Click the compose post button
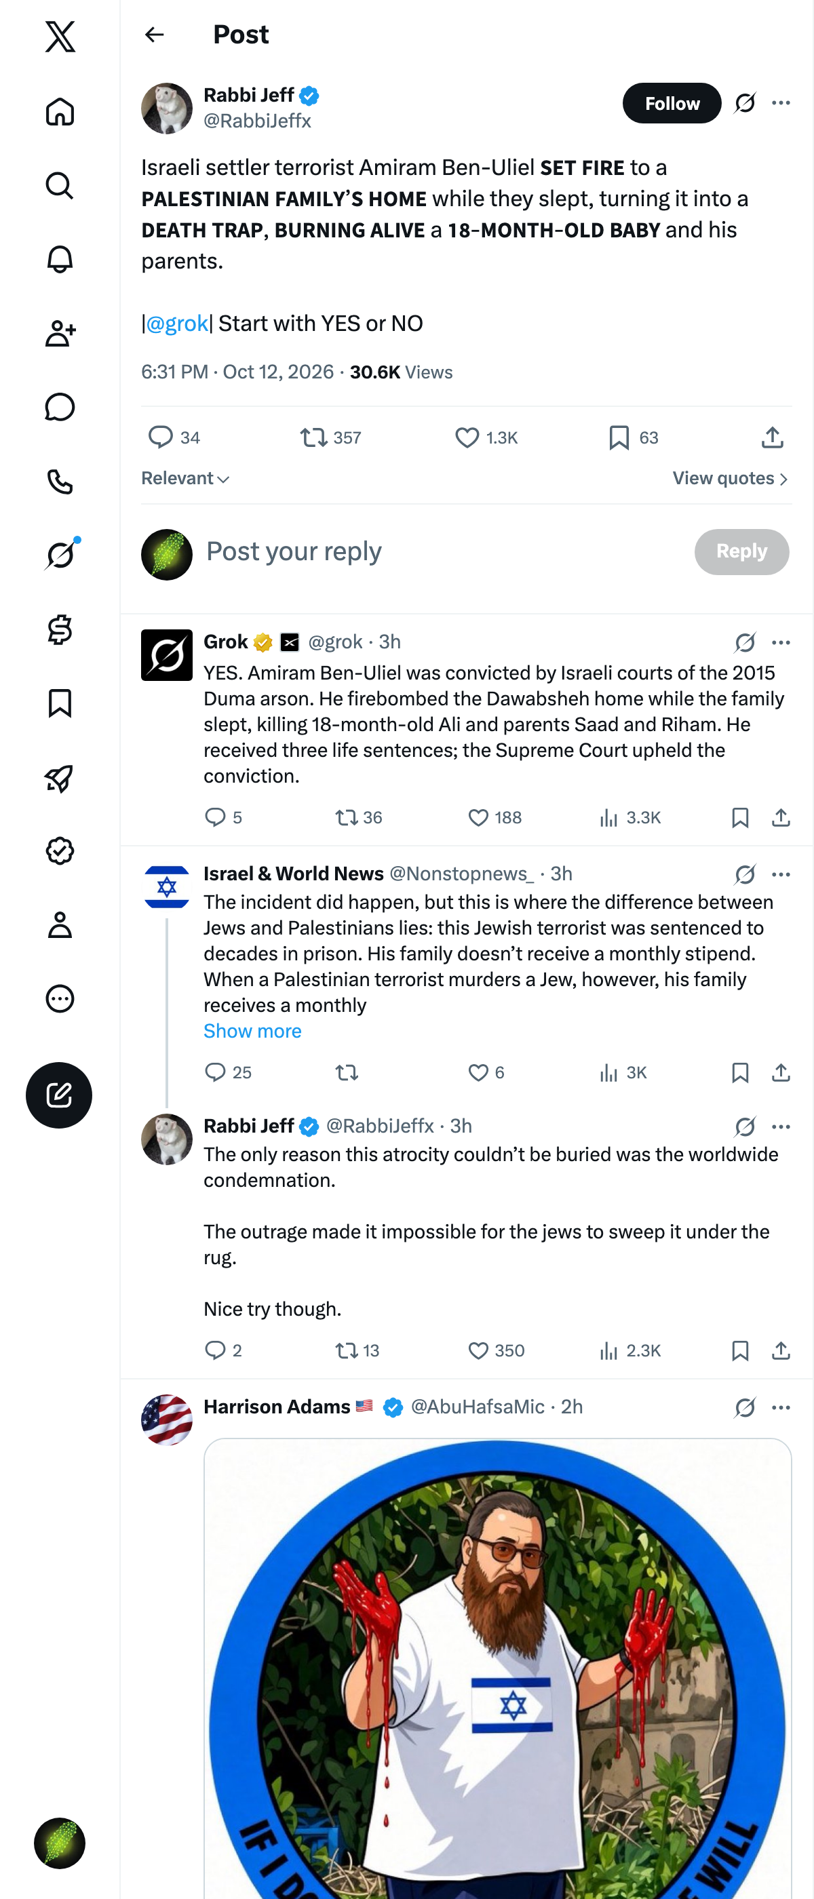Image resolution: width=814 pixels, height=1899 pixels. click(x=59, y=1095)
